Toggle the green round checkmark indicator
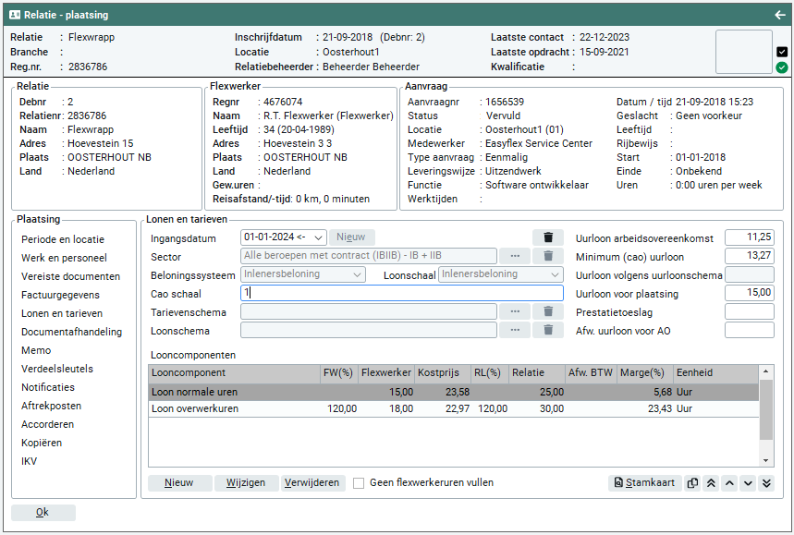794x535 pixels. (x=782, y=67)
